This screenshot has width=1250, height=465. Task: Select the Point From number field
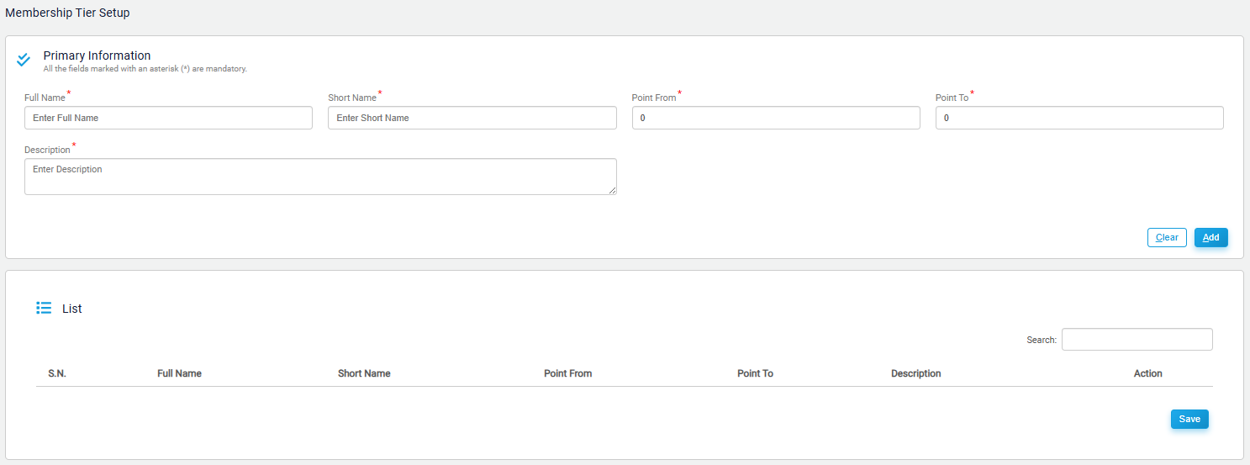point(775,118)
